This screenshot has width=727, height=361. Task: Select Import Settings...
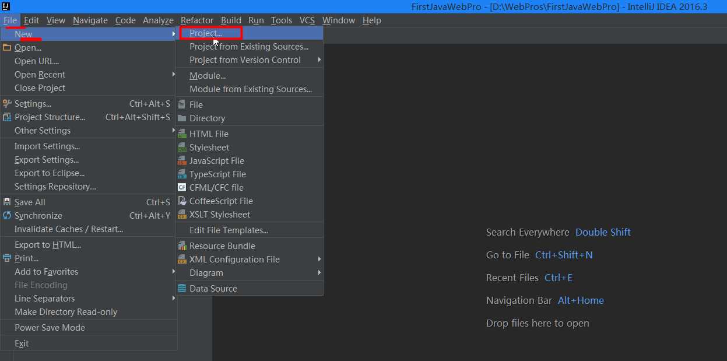point(88,146)
